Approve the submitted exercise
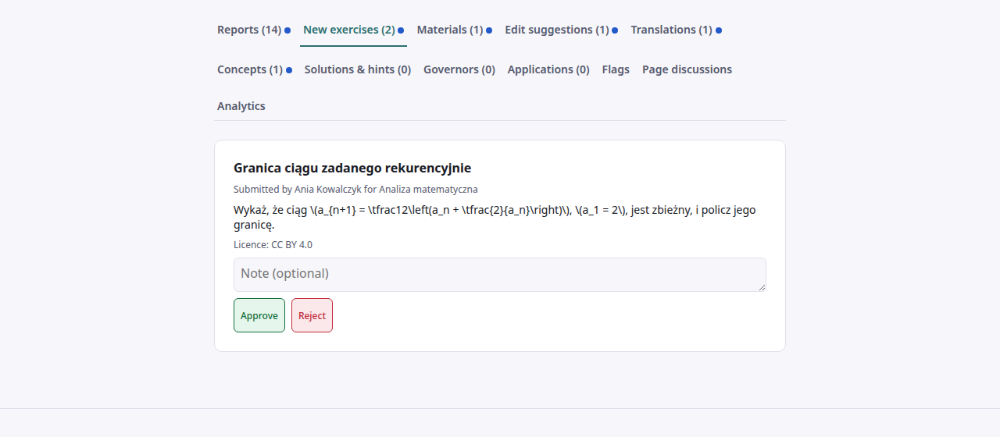The height and width of the screenshot is (437, 1000). [x=259, y=315]
